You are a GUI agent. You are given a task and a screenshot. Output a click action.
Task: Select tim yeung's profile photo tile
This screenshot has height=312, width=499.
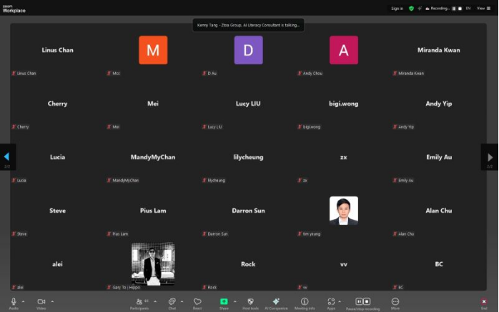[x=343, y=211]
